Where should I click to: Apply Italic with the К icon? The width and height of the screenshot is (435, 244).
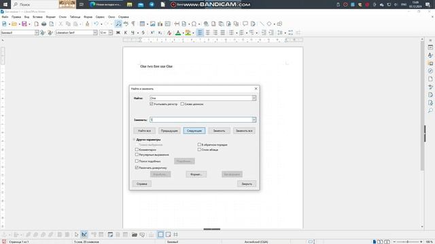[x=125, y=33]
